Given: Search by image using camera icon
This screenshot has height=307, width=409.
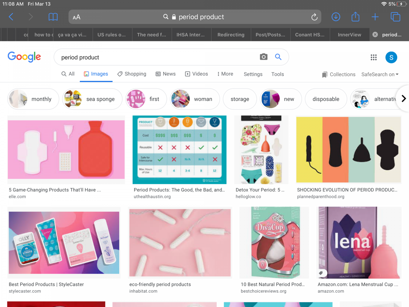Looking at the screenshot, I should [264, 57].
